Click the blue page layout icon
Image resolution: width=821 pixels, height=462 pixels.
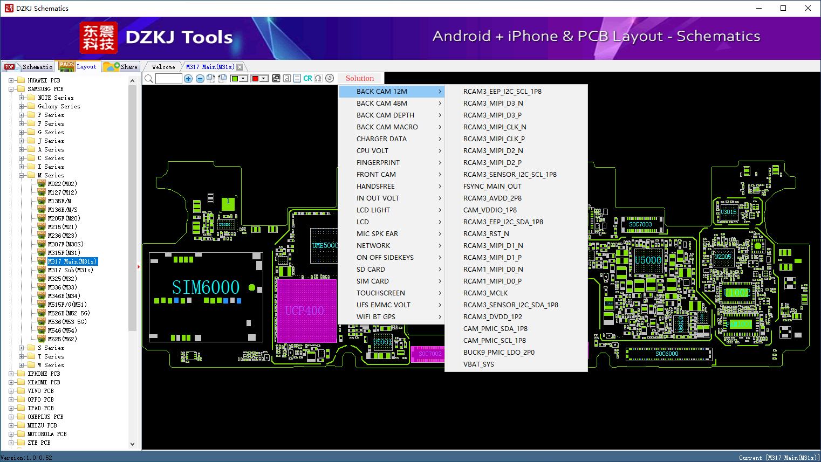[297, 78]
